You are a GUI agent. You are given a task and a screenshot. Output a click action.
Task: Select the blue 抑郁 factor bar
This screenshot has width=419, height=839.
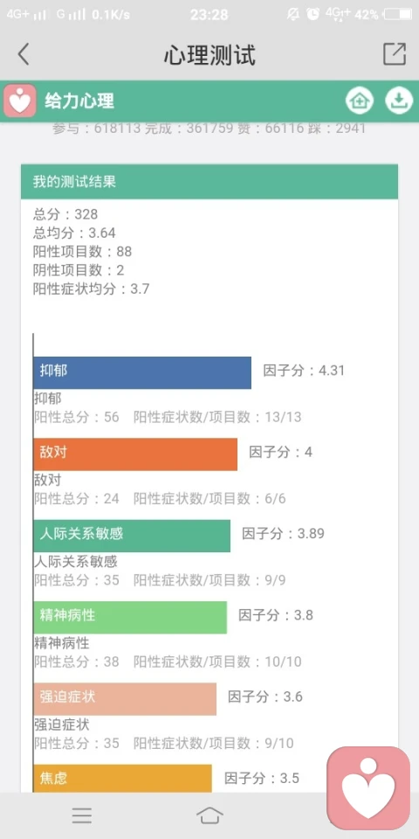tap(142, 373)
